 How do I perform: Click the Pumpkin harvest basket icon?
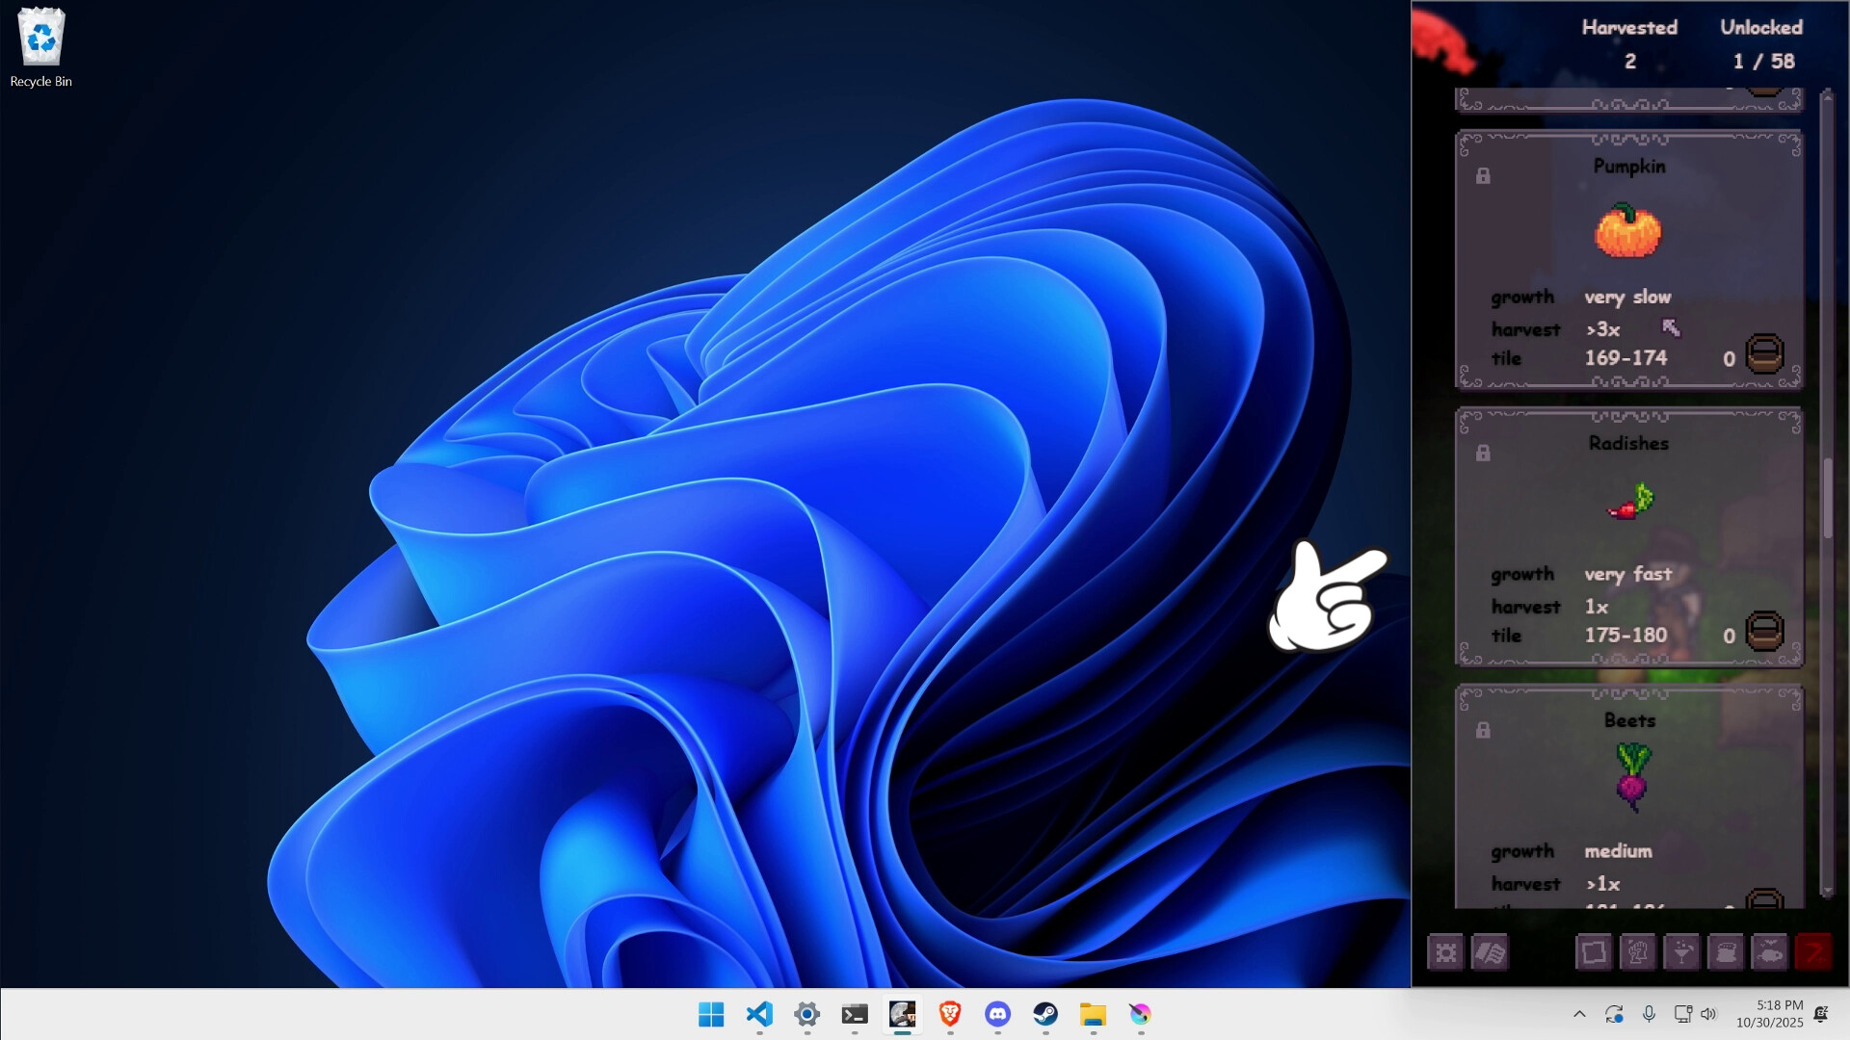click(x=1764, y=354)
